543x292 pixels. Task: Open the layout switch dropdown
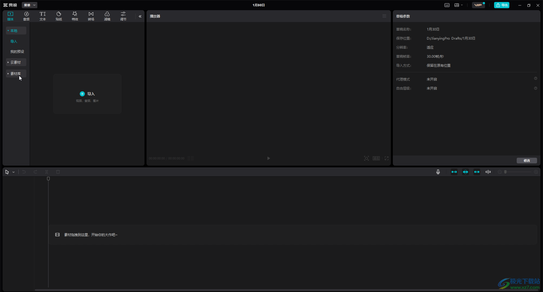tap(458, 5)
